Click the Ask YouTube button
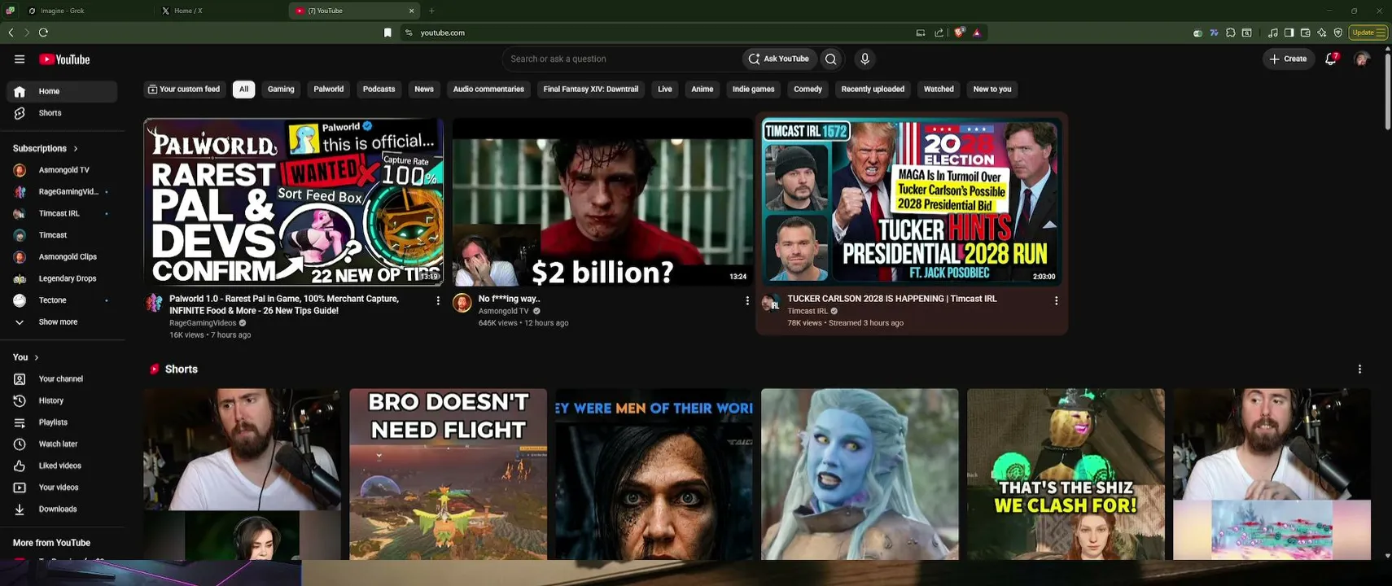The image size is (1392, 586). [x=779, y=59]
